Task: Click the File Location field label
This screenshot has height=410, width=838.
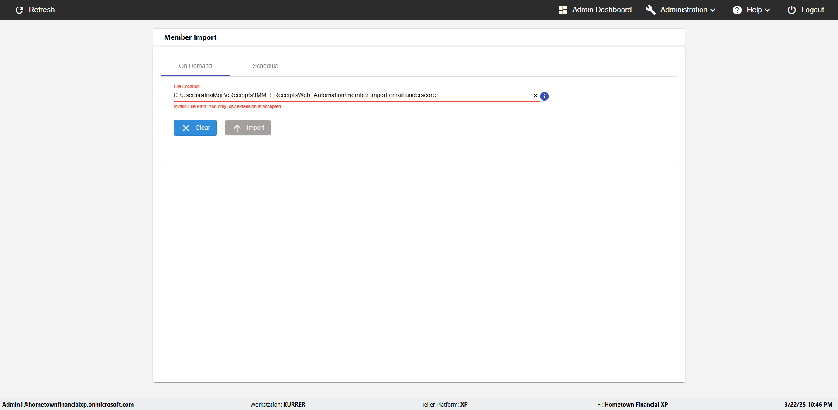Action: point(187,86)
